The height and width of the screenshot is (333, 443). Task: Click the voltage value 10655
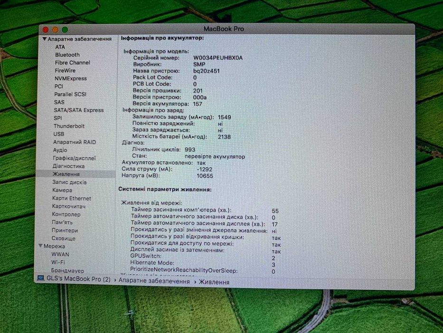click(205, 176)
